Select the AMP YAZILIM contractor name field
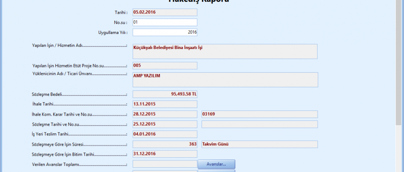404x172 pixels. pyautogui.click(x=225, y=80)
